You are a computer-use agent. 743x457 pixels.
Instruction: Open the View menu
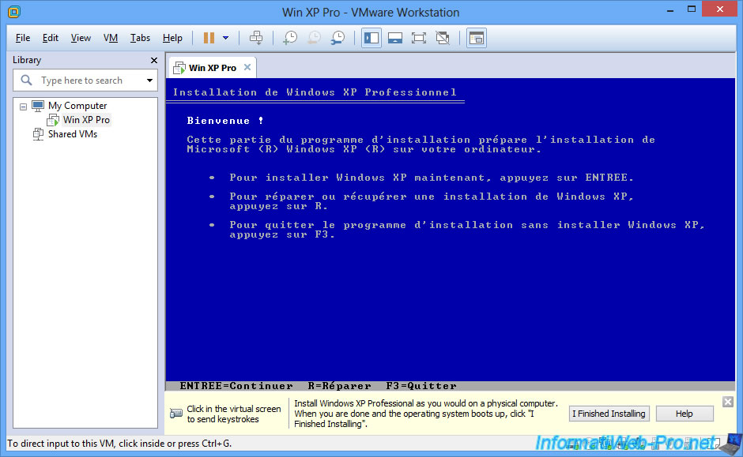[x=81, y=38]
